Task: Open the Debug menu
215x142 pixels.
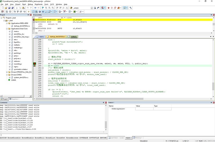Action: [x=30, y=4]
